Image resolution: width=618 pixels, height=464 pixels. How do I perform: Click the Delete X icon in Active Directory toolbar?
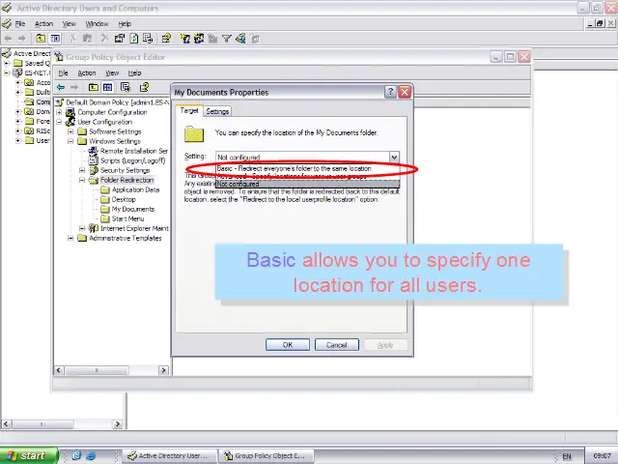[104, 39]
